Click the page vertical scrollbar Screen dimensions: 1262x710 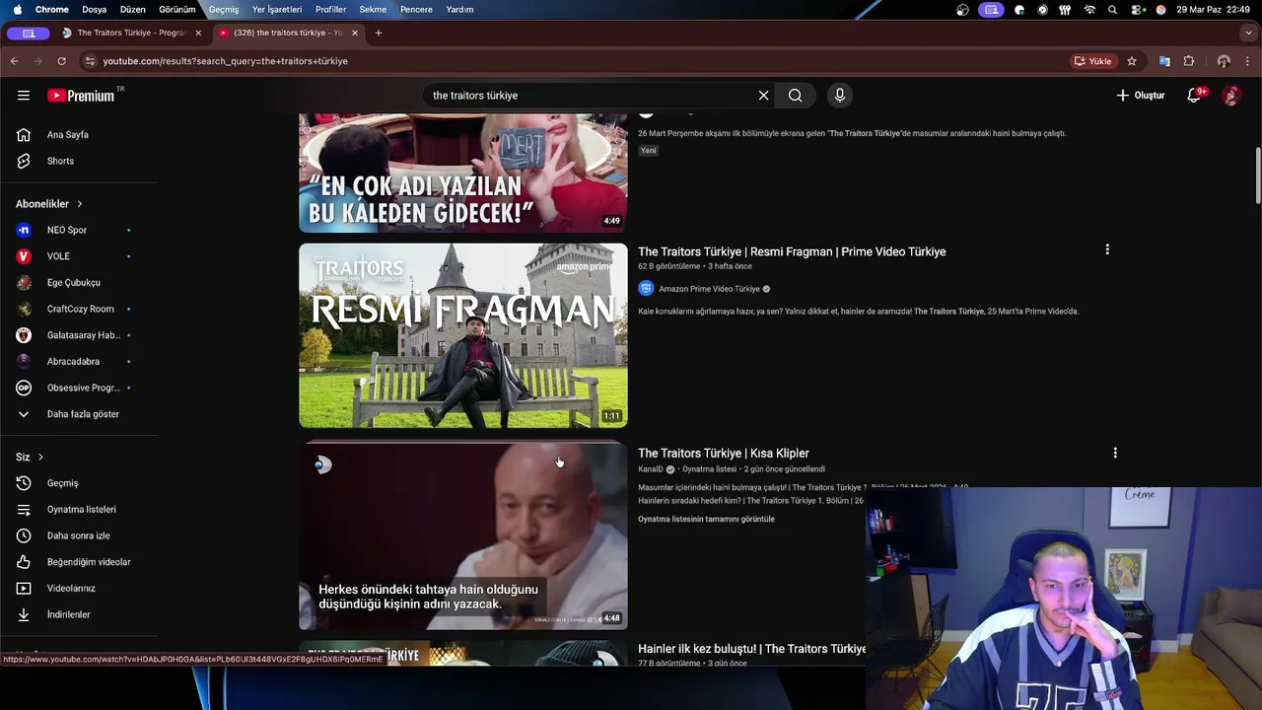point(1258,177)
